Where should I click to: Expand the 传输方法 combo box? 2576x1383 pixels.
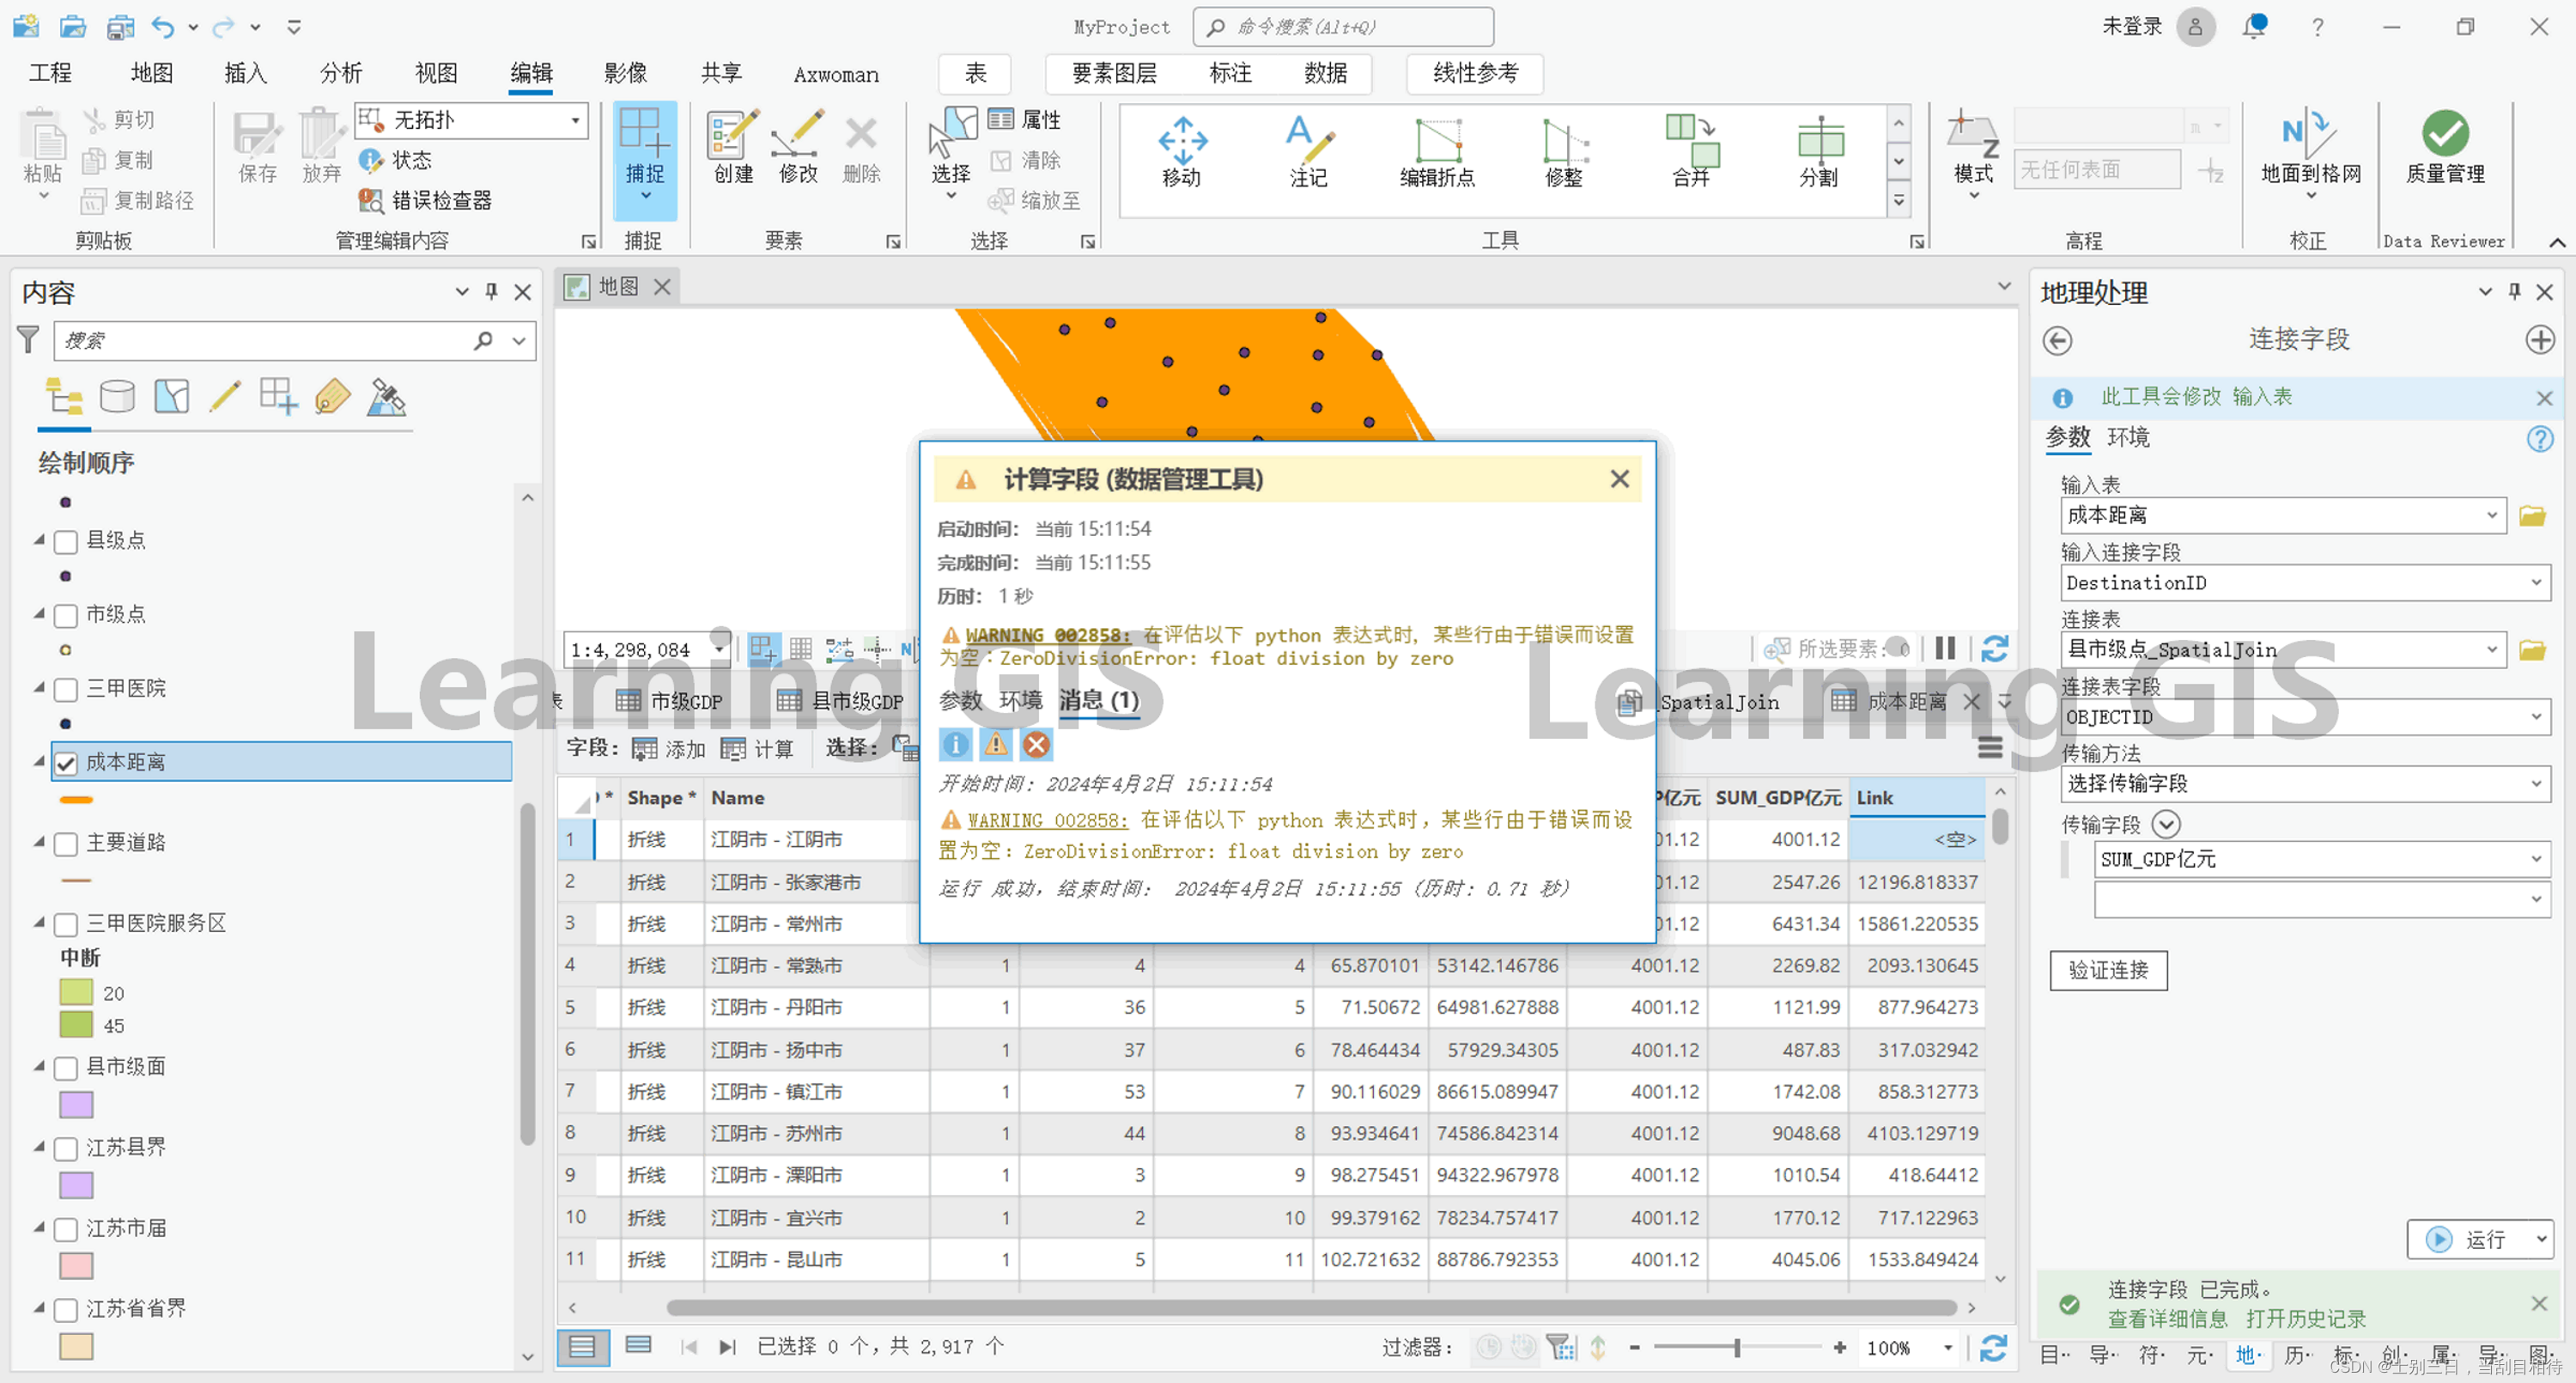(2535, 783)
